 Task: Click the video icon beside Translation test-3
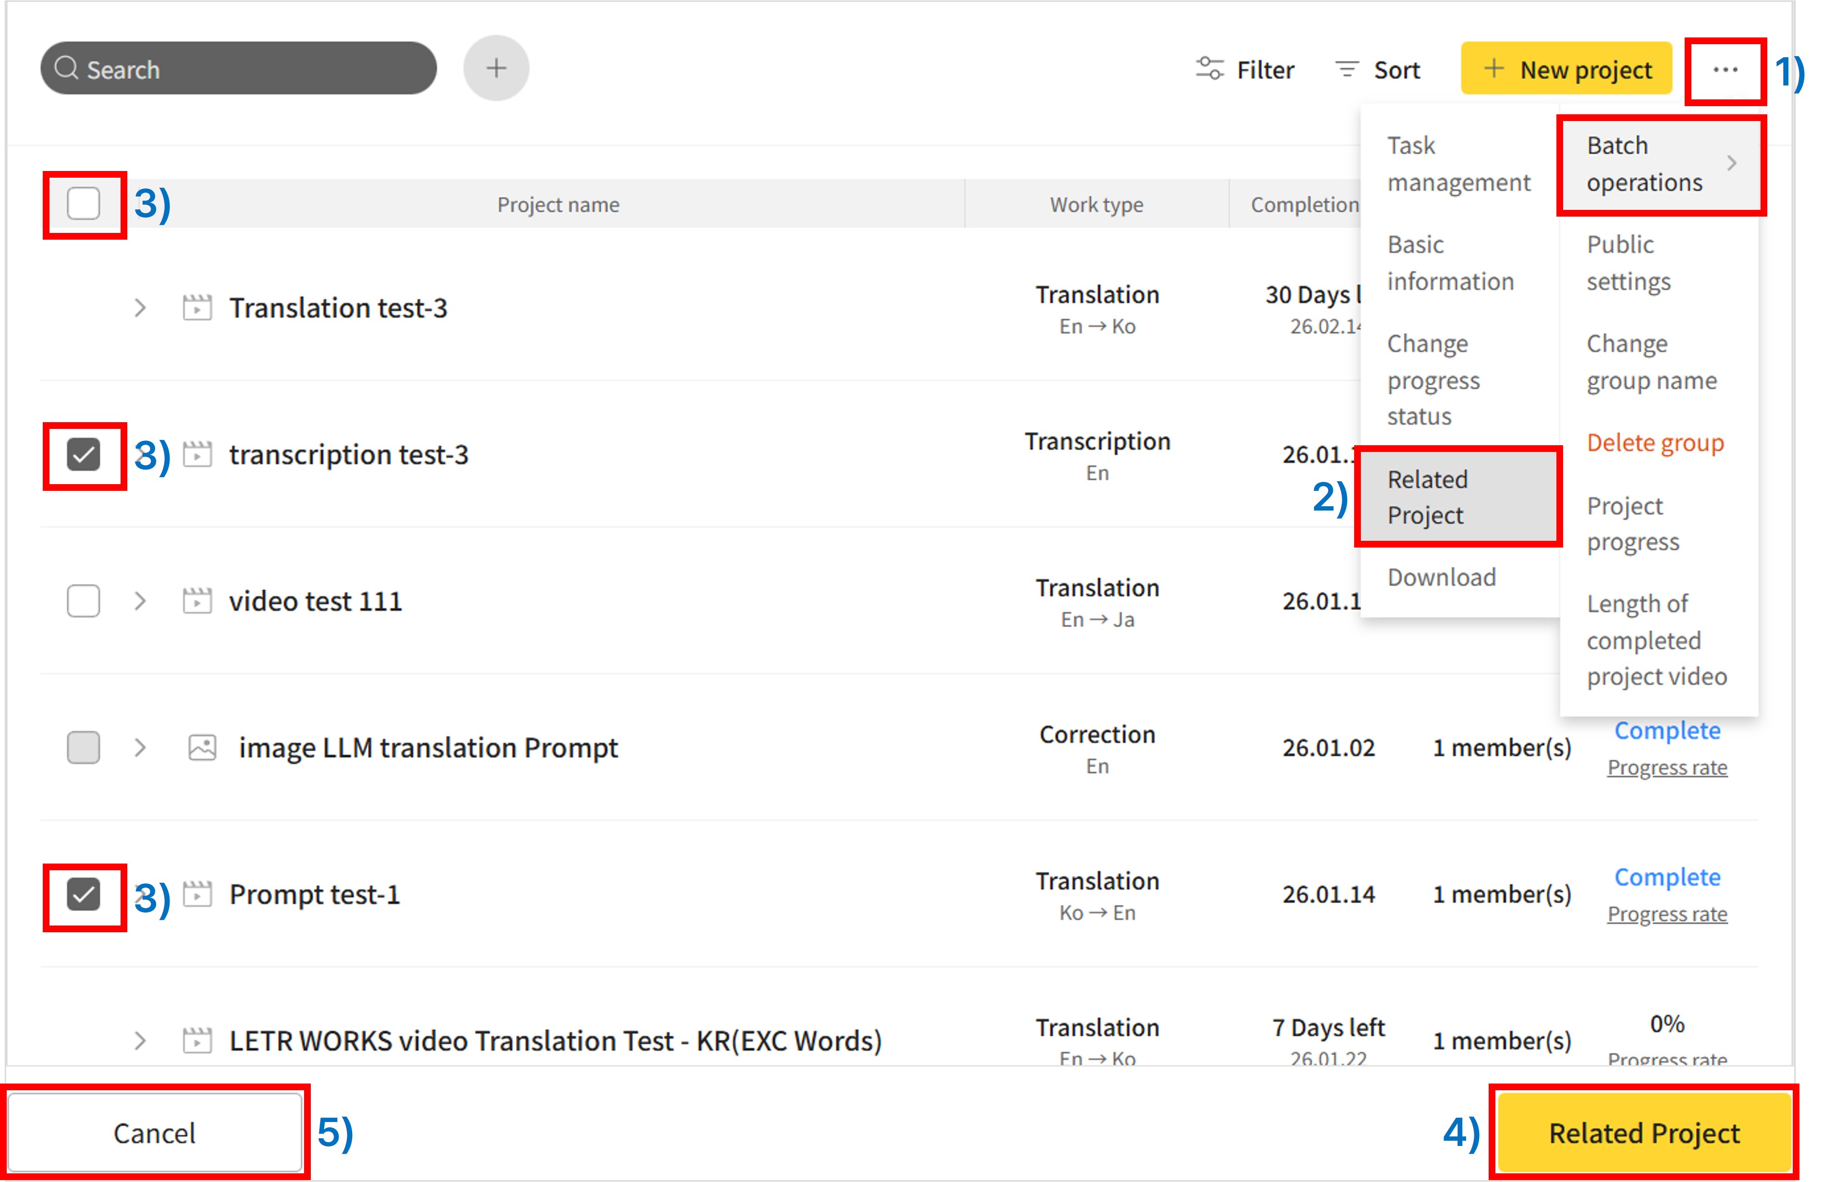[x=197, y=308]
